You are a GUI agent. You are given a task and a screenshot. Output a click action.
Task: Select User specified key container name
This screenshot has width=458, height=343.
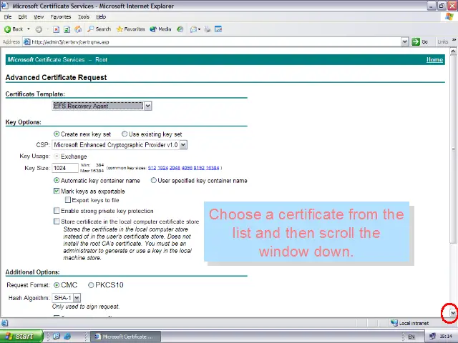click(x=153, y=181)
